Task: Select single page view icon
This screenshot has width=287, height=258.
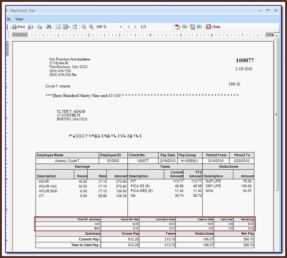Action: (58, 27)
